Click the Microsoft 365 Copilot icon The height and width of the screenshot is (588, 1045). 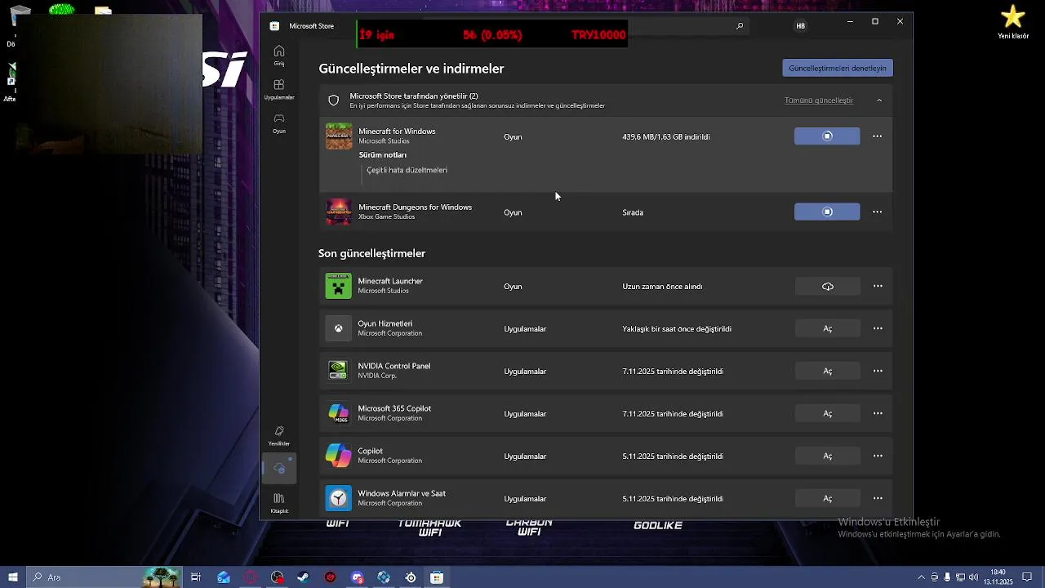(x=339, y=414)
